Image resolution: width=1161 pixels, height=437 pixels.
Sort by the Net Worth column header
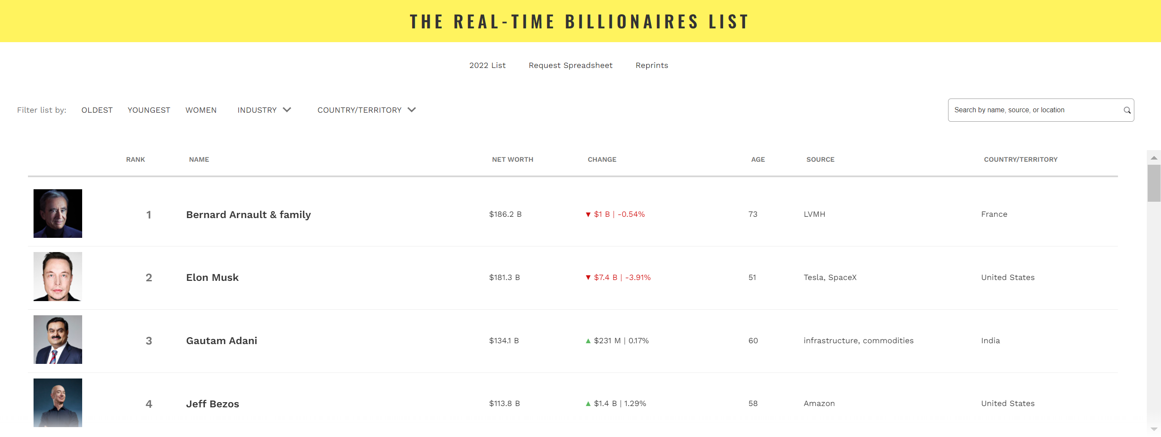[512, 160]
